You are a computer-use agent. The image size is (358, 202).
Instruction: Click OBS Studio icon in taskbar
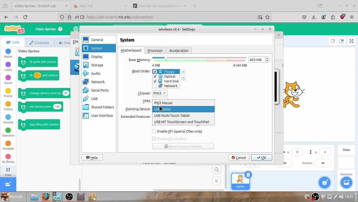[69, 197]
